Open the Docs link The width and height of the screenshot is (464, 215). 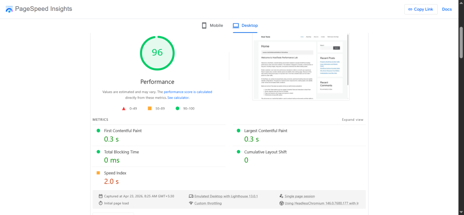tap(447, 10)
